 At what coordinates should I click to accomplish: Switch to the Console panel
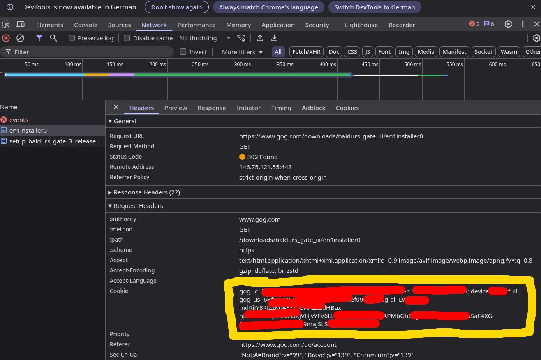86,25
